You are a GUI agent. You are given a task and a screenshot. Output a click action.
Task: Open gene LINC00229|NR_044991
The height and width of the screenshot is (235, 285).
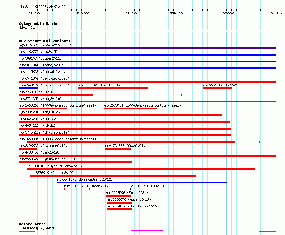pos(37,228)
